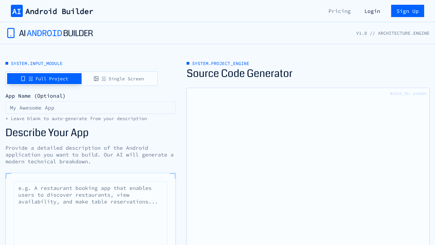435x245 pixels.
Task: Switch to the Single Screen tab
Action: [x=119, y=79]
